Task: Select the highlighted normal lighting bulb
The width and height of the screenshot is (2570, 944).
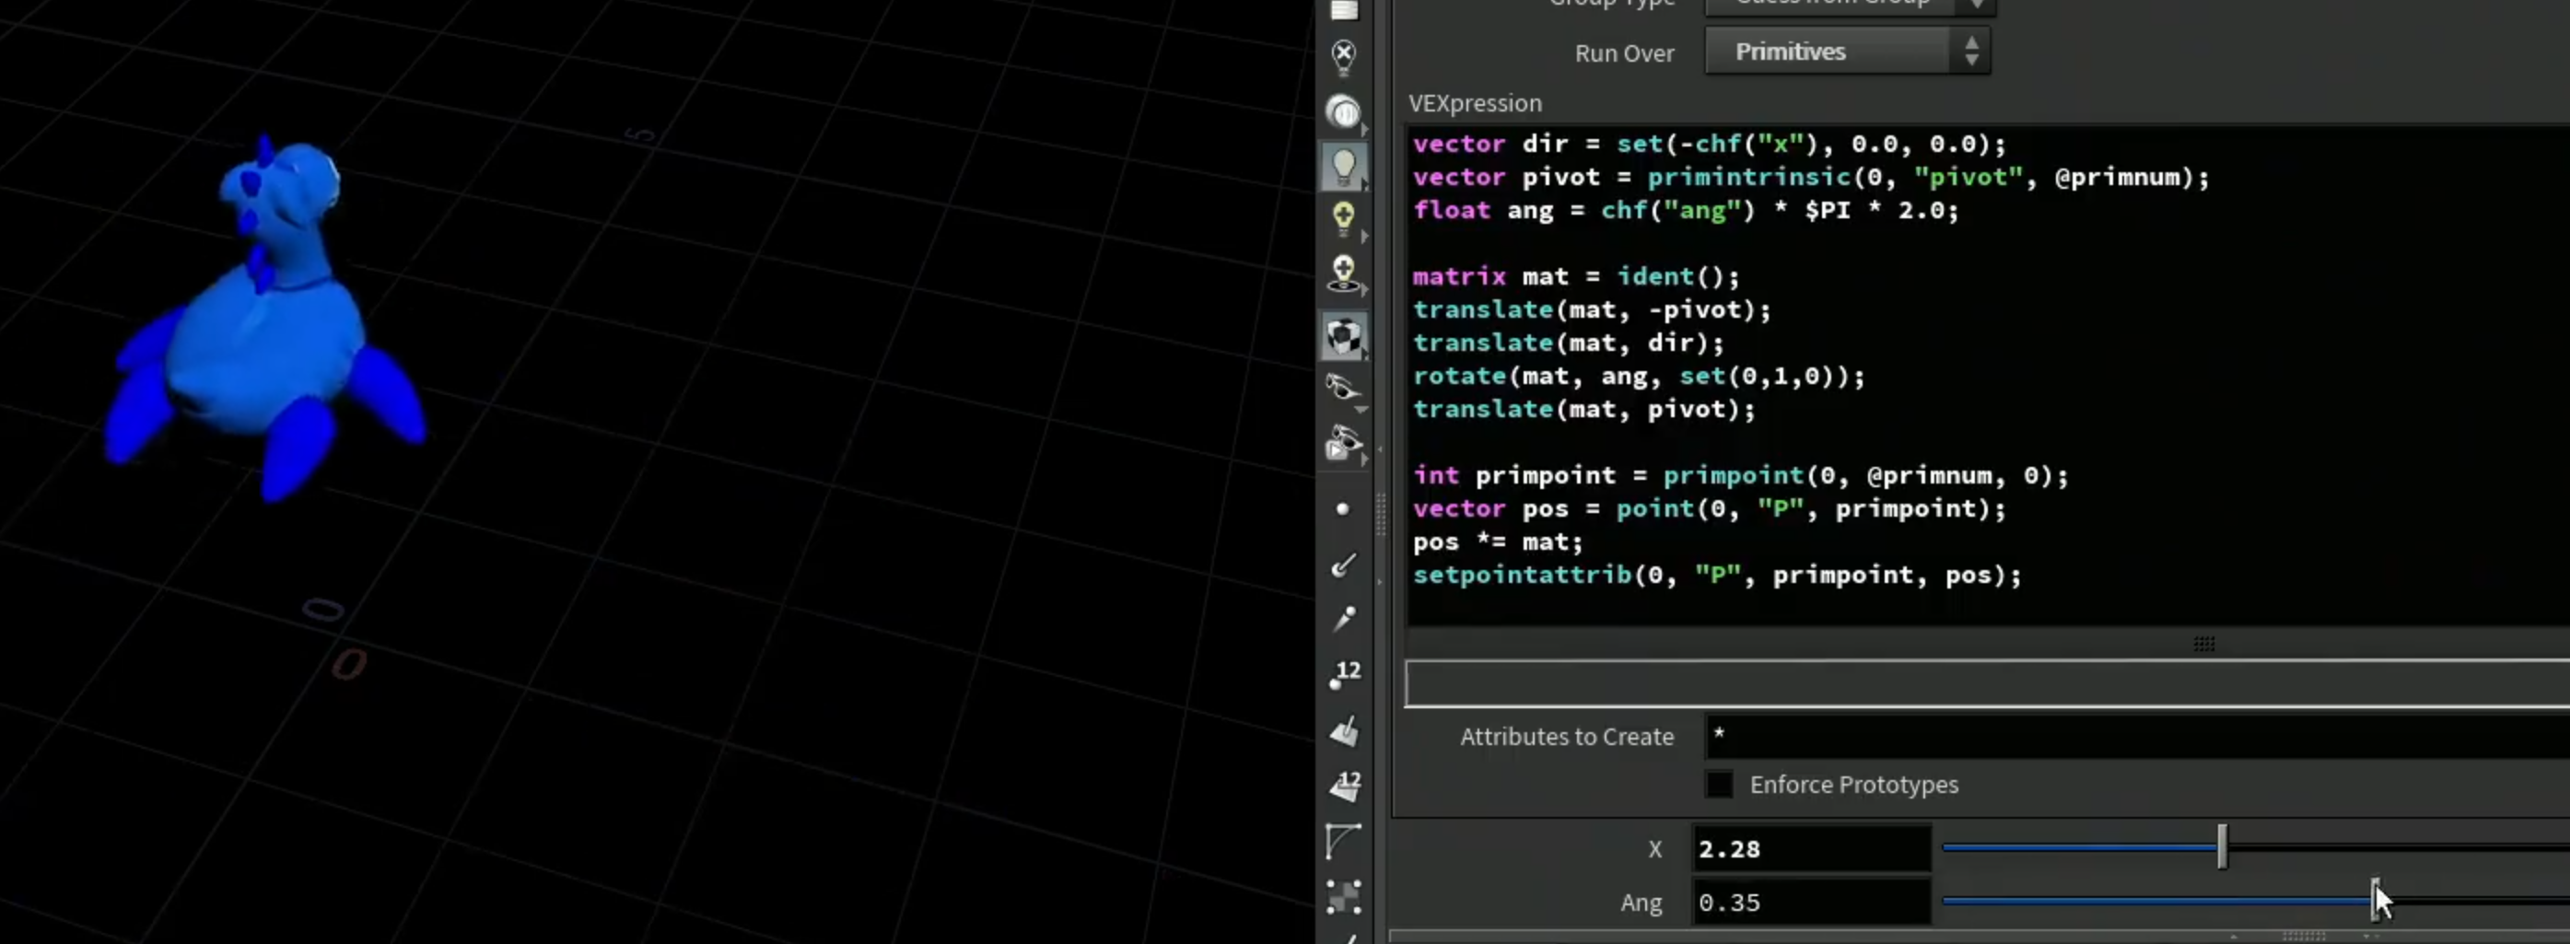Action: coord(1344,167)
